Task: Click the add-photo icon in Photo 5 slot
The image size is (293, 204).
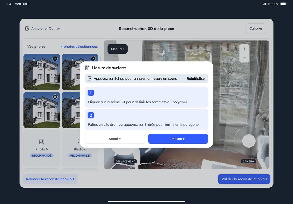Action: point(42,142)
